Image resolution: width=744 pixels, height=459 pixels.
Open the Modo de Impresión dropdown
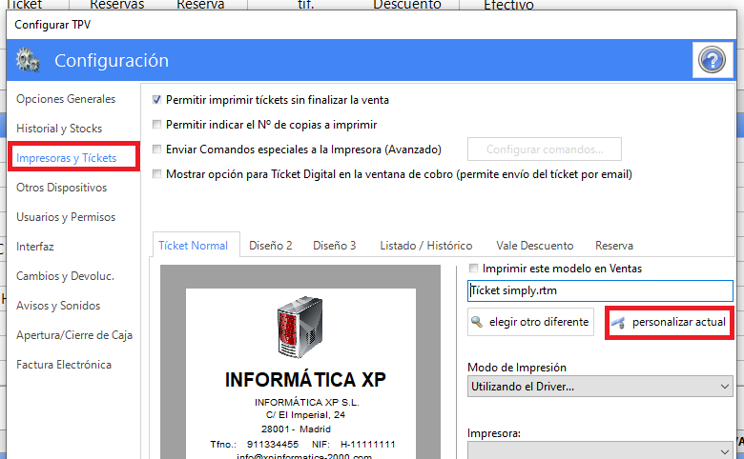(600, 387)
